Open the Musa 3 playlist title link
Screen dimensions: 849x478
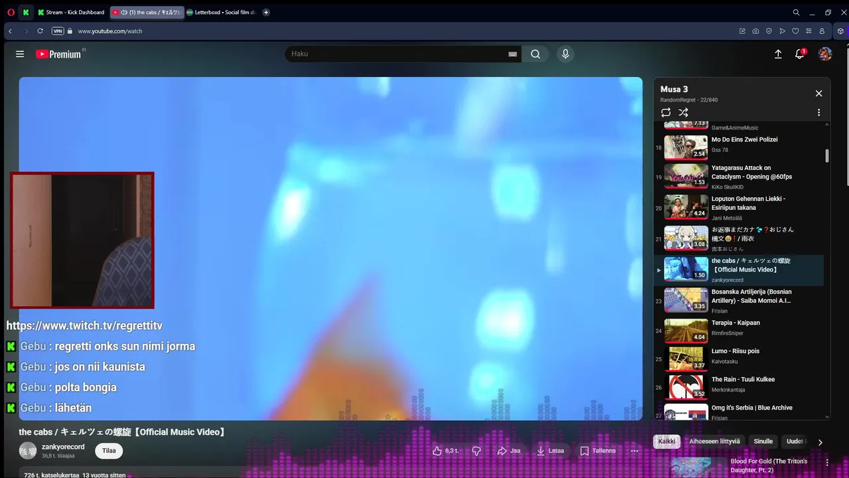[674, 89]
